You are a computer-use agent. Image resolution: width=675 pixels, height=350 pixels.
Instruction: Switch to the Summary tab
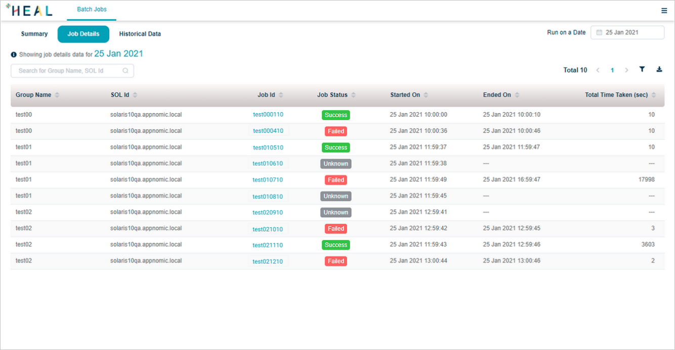tap(34, 34)
